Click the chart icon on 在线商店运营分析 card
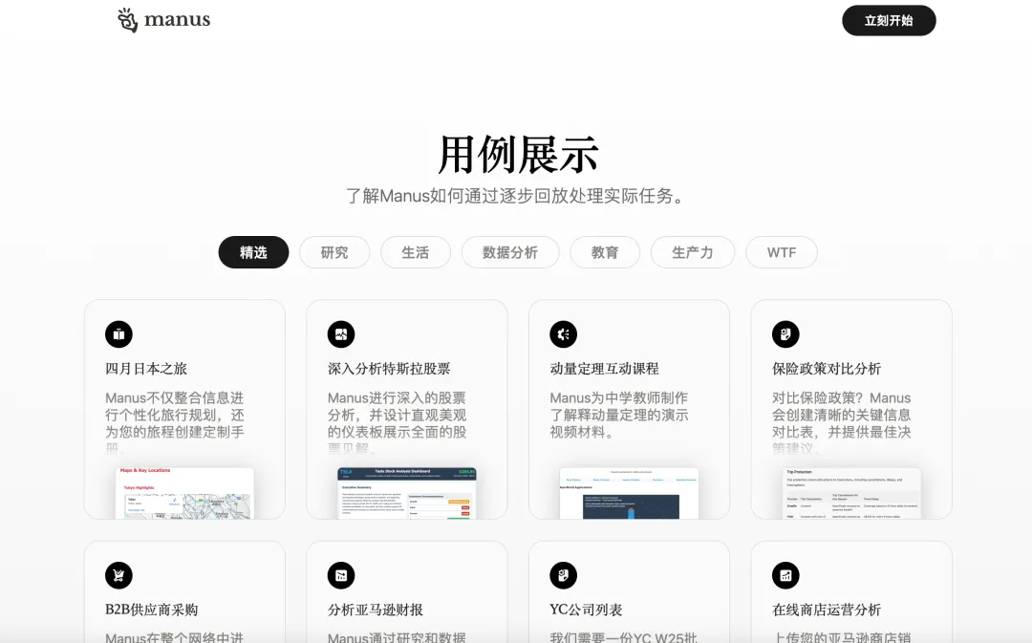1032x643 pixels. click(785, 575)
